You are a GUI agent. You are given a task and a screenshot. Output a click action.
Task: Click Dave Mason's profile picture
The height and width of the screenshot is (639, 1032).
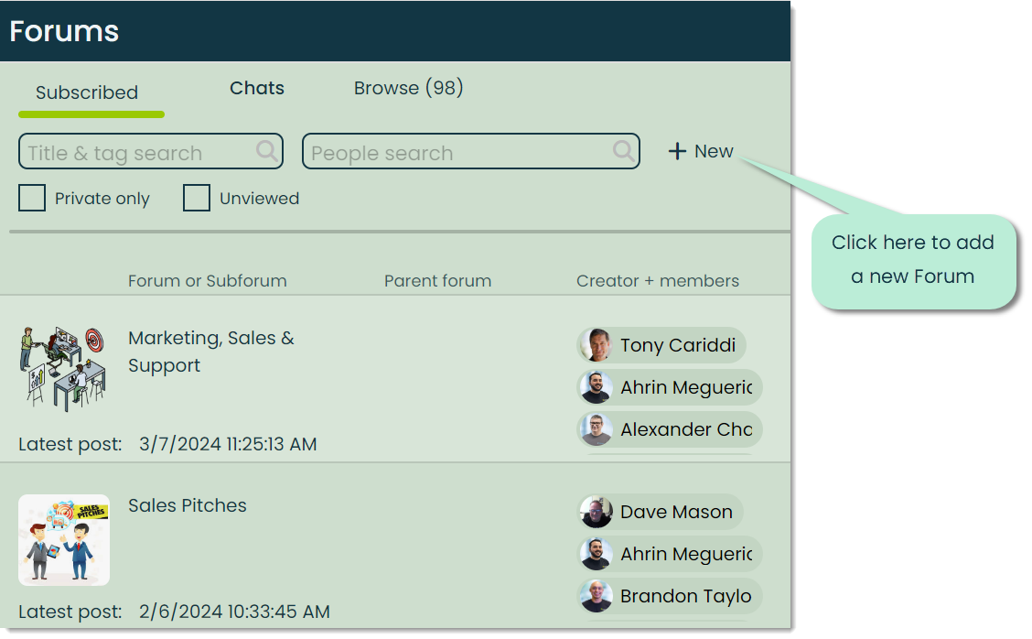pyautogui.click(x=597, y=512)
